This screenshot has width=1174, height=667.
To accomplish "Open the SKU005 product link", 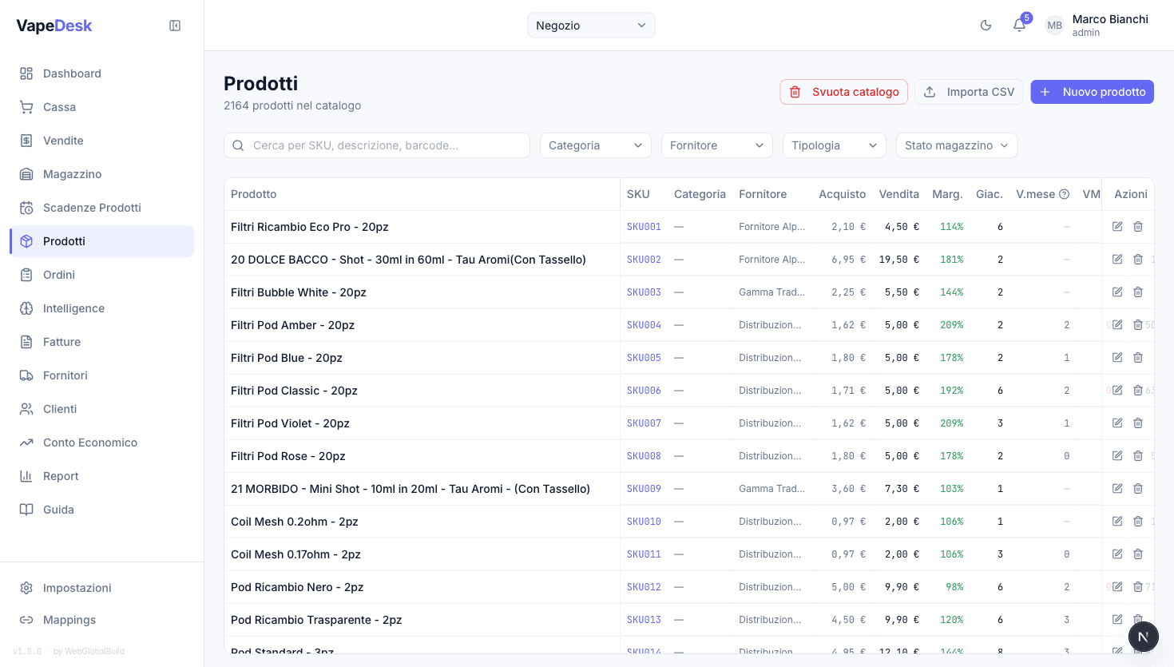I will click(644, 358).
